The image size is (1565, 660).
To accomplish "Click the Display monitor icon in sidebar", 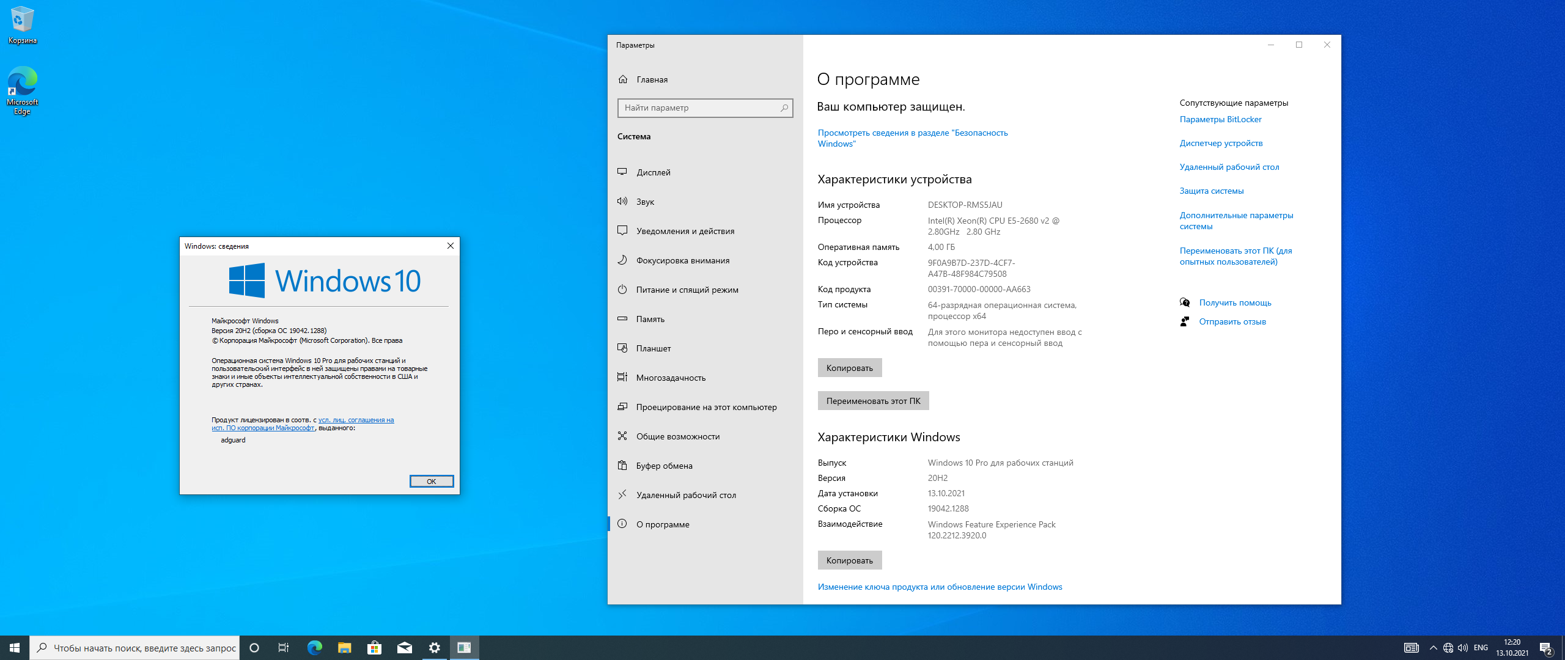I will click(622, 172).
